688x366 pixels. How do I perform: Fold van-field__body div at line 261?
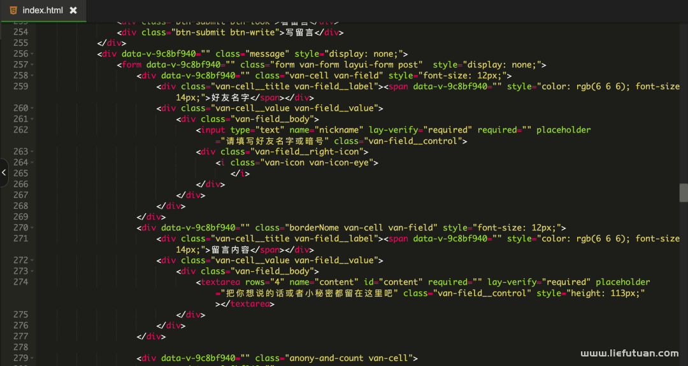tap(32, 119)
